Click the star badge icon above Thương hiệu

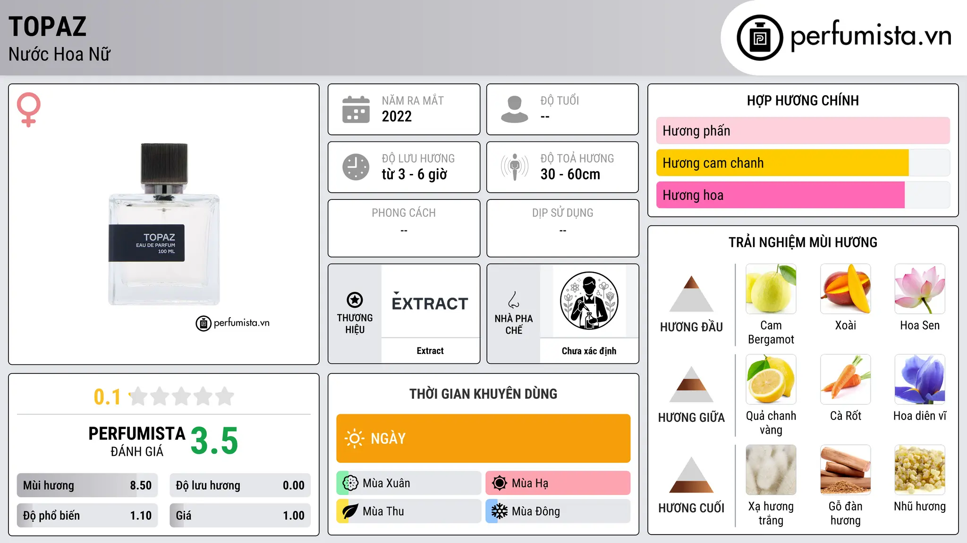point(355,300)
